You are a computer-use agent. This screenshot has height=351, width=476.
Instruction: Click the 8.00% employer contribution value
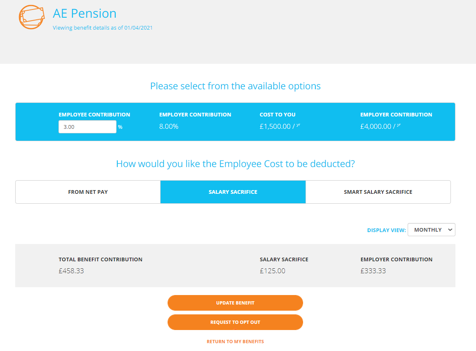point(169,126)
